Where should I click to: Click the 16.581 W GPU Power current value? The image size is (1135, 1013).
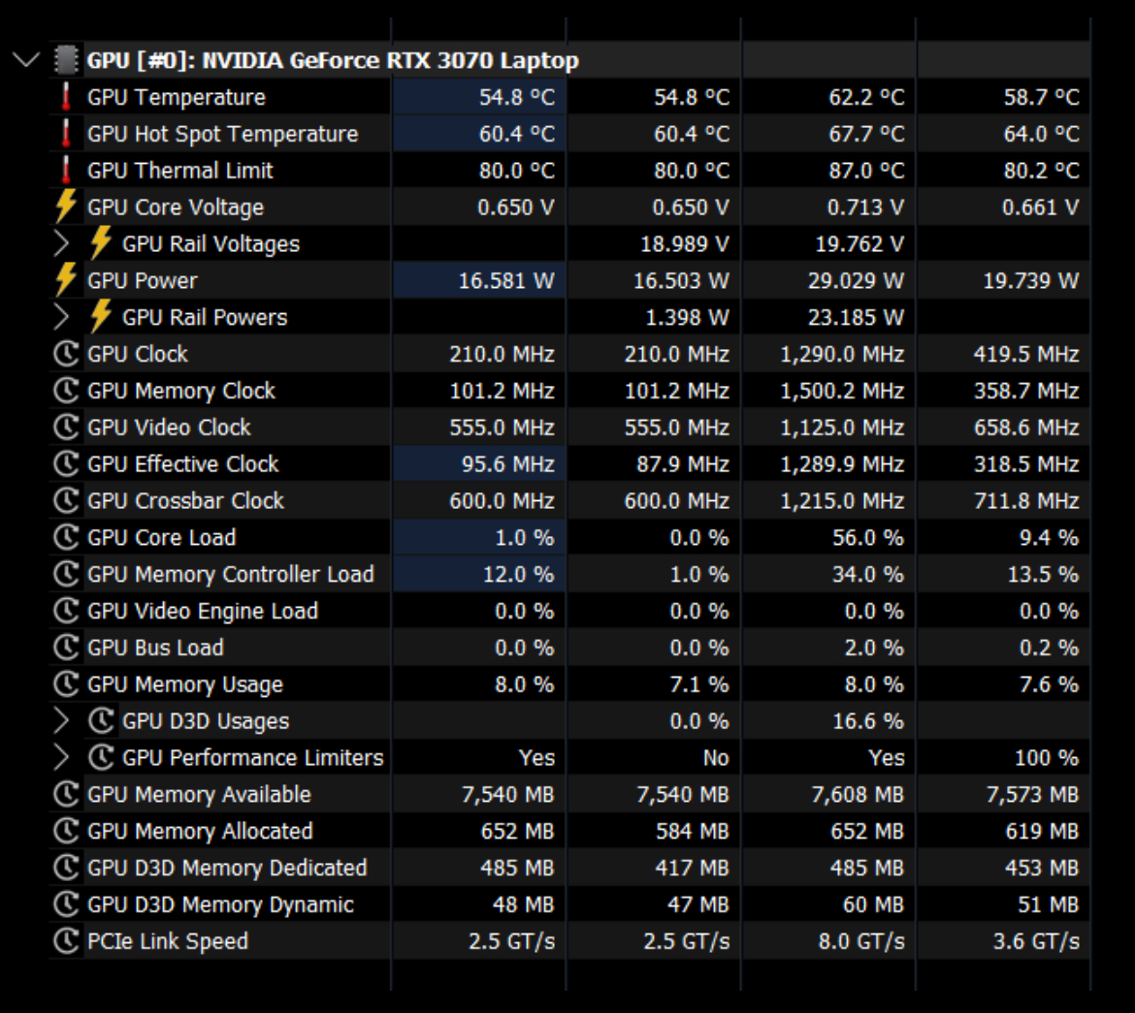pos(506,281)
